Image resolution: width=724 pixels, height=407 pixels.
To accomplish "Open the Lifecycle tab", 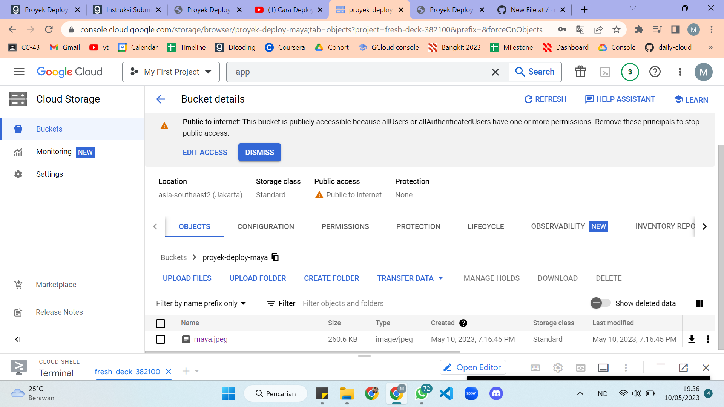I will [485, 226].
